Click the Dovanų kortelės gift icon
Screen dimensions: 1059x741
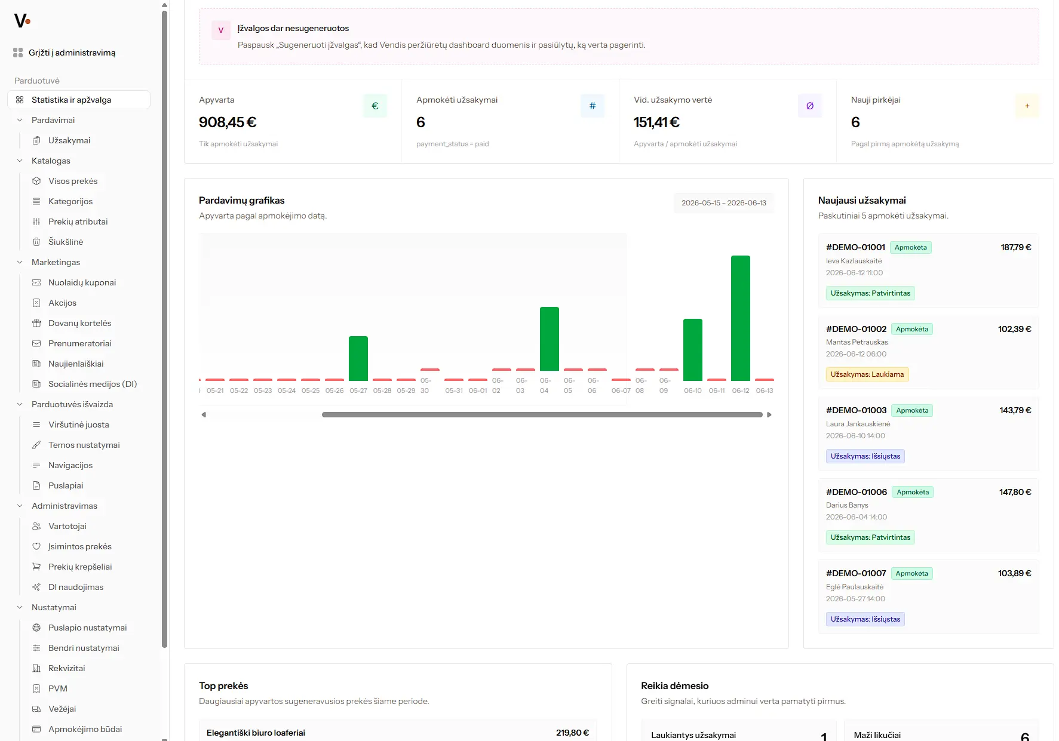(36, 323)
